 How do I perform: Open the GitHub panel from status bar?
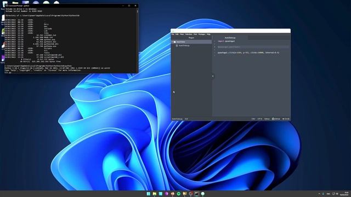click(x=276, y=119)
